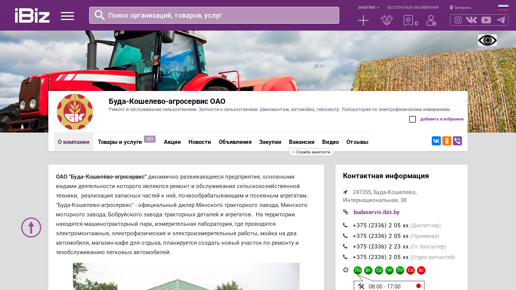Click phone icon for Диспетчер number
This screenshot has width=516, height=290.
pyautogui.click(x=345, y=225)
